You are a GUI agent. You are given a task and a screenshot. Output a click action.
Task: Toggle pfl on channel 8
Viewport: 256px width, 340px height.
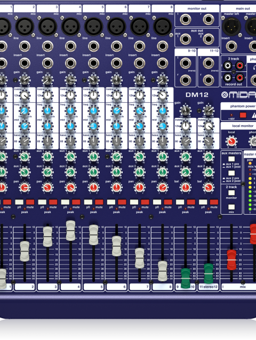[157, 202]
